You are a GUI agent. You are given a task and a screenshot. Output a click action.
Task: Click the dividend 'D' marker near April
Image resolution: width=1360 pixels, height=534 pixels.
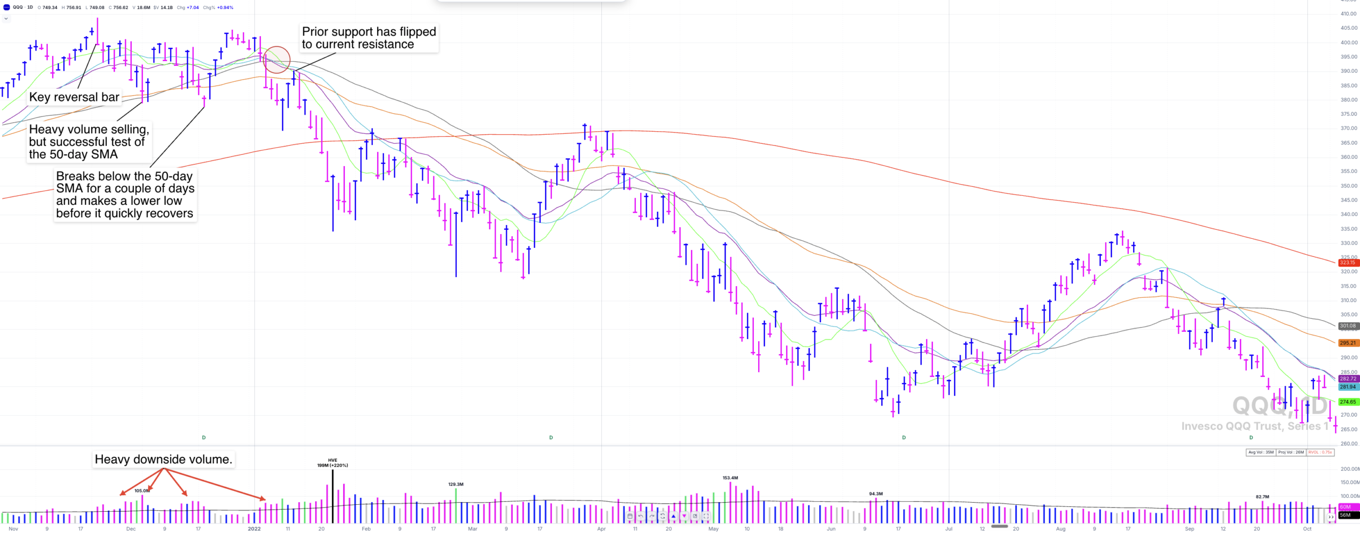[x=551, y=438]
